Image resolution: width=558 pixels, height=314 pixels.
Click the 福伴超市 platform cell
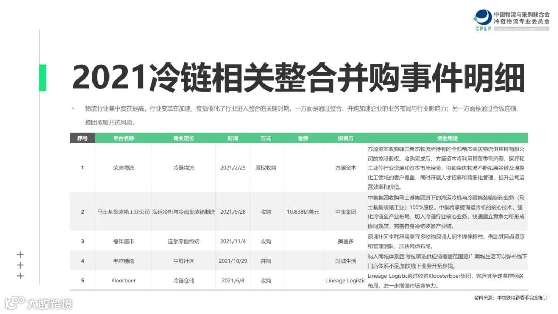[123, 241]
